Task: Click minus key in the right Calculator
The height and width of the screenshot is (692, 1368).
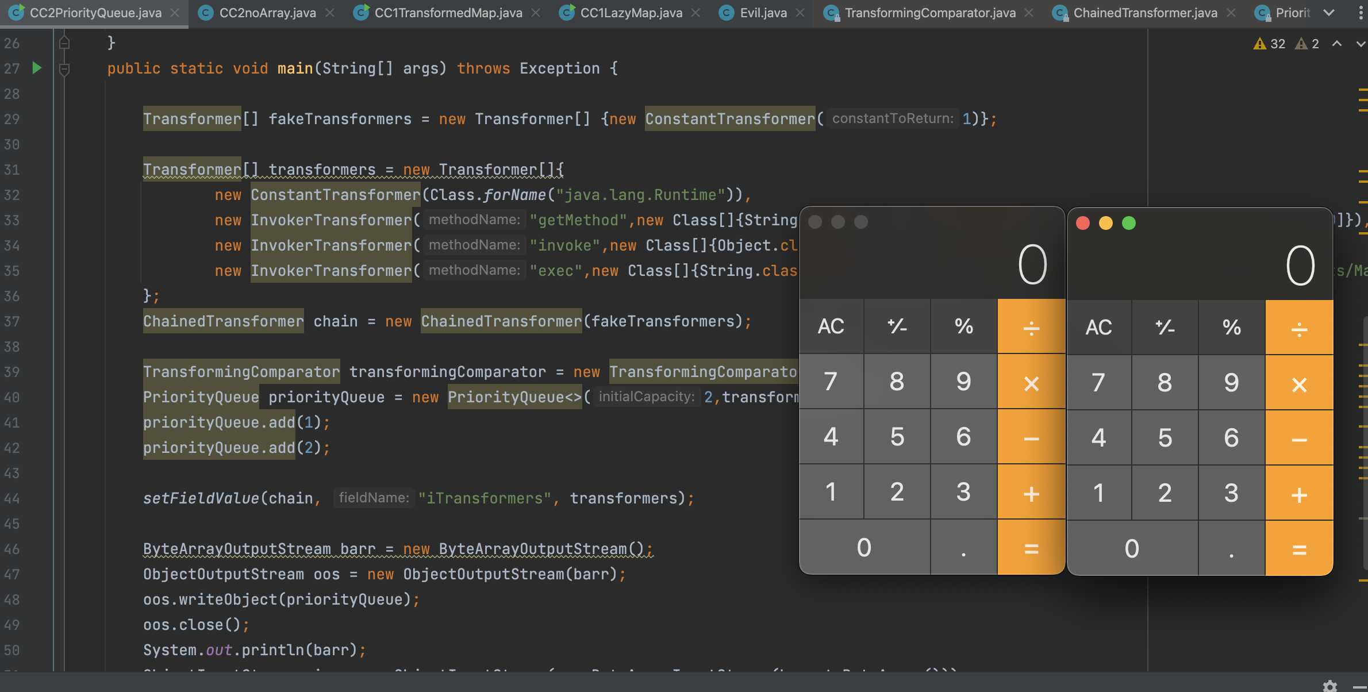Action: (1299, 438)
